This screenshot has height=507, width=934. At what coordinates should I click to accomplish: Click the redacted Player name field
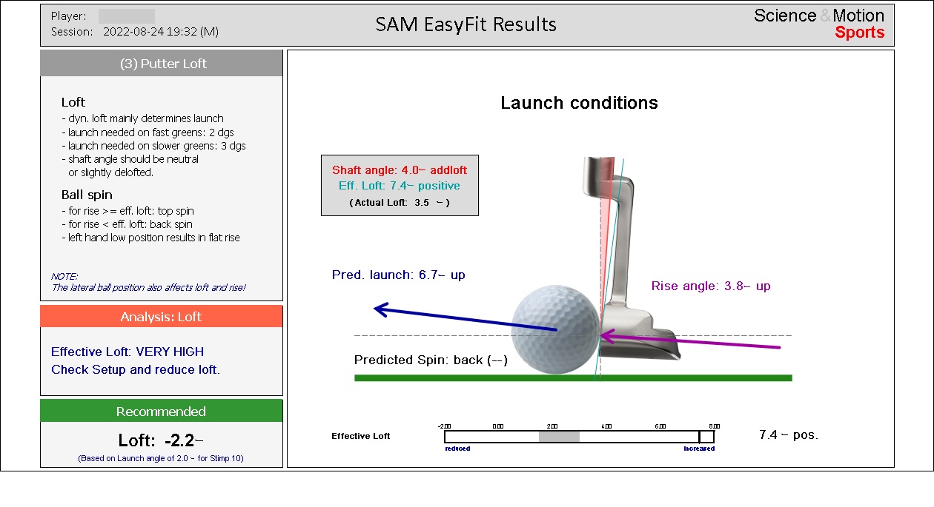[x=126, y=16]
